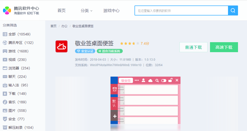Click the search icon in preview toolbar

coord(157,81)
